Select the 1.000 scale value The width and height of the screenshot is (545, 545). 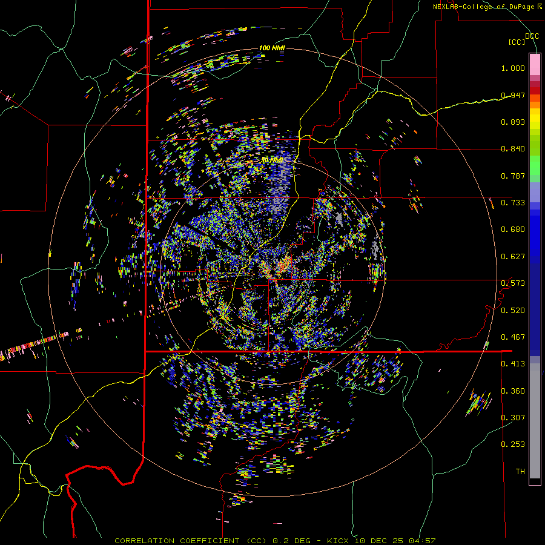point(513,68)
